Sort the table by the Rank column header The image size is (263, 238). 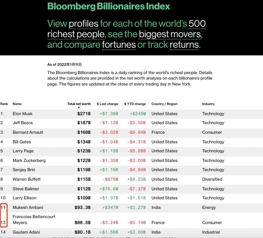click(4, 104)
